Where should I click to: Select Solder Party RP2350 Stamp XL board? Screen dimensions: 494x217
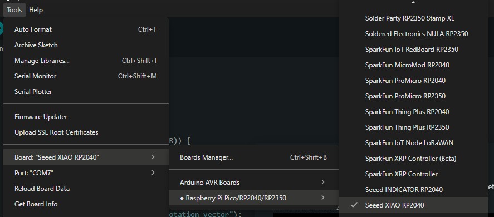click(413, 18)
